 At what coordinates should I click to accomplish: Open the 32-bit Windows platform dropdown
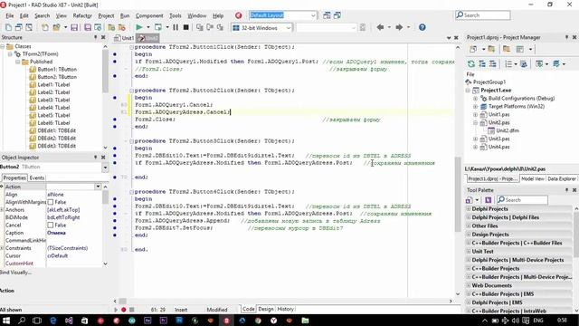click(289, 28)
